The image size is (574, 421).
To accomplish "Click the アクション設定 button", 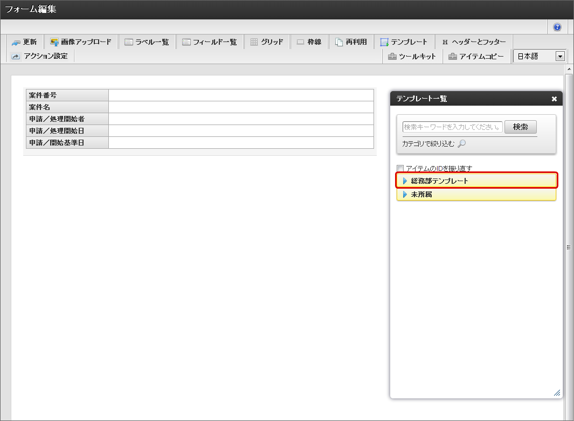I will (39, 56).
